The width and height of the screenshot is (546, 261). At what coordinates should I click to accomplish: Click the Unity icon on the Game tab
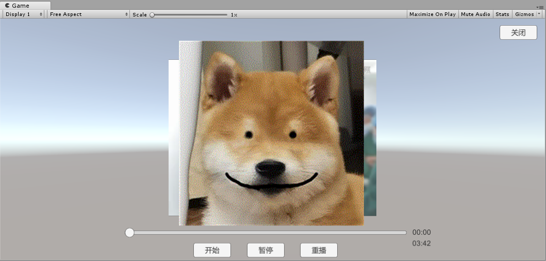[7, 6]
